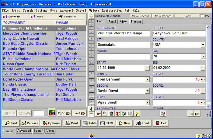This screenshot has width=213, height=139.
Task: Click the YARDS input field
Action: 124,56
